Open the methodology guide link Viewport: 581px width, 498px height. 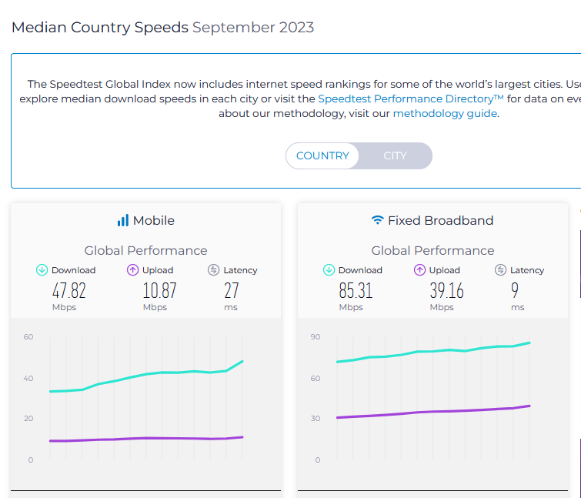[445, 113]
